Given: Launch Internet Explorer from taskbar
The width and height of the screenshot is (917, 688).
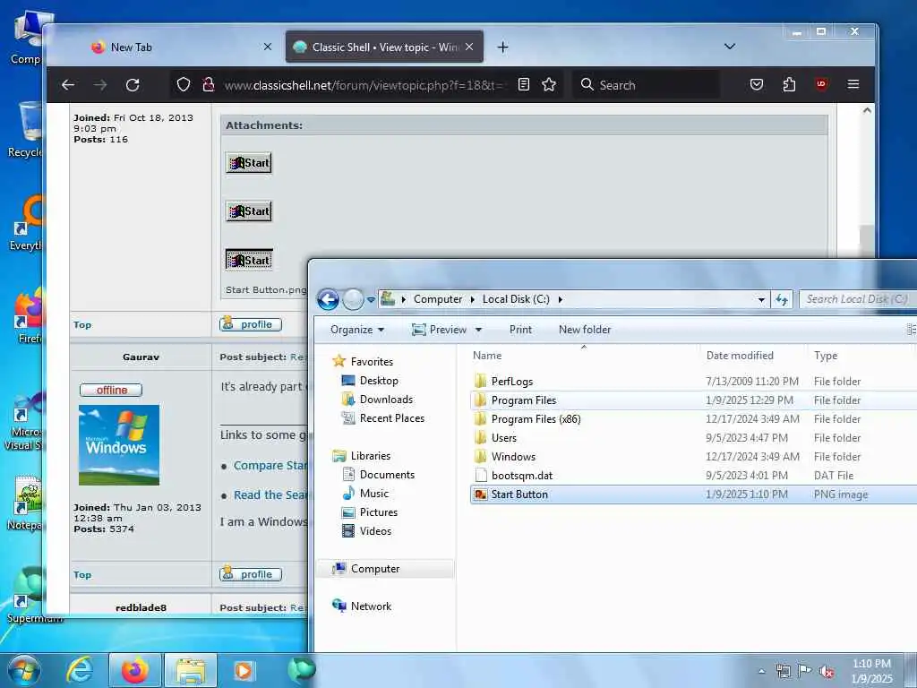Looking at the screenshot, I should tap(80, 670).
